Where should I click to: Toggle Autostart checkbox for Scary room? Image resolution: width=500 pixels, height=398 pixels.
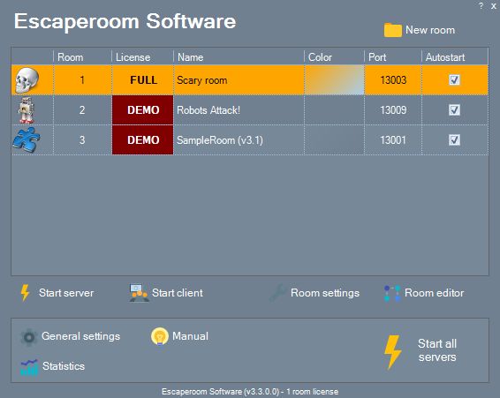pyautogui.click(x=454, y=79)
